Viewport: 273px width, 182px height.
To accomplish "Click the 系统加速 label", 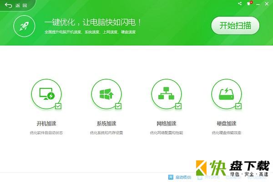I will coord(106,123).
